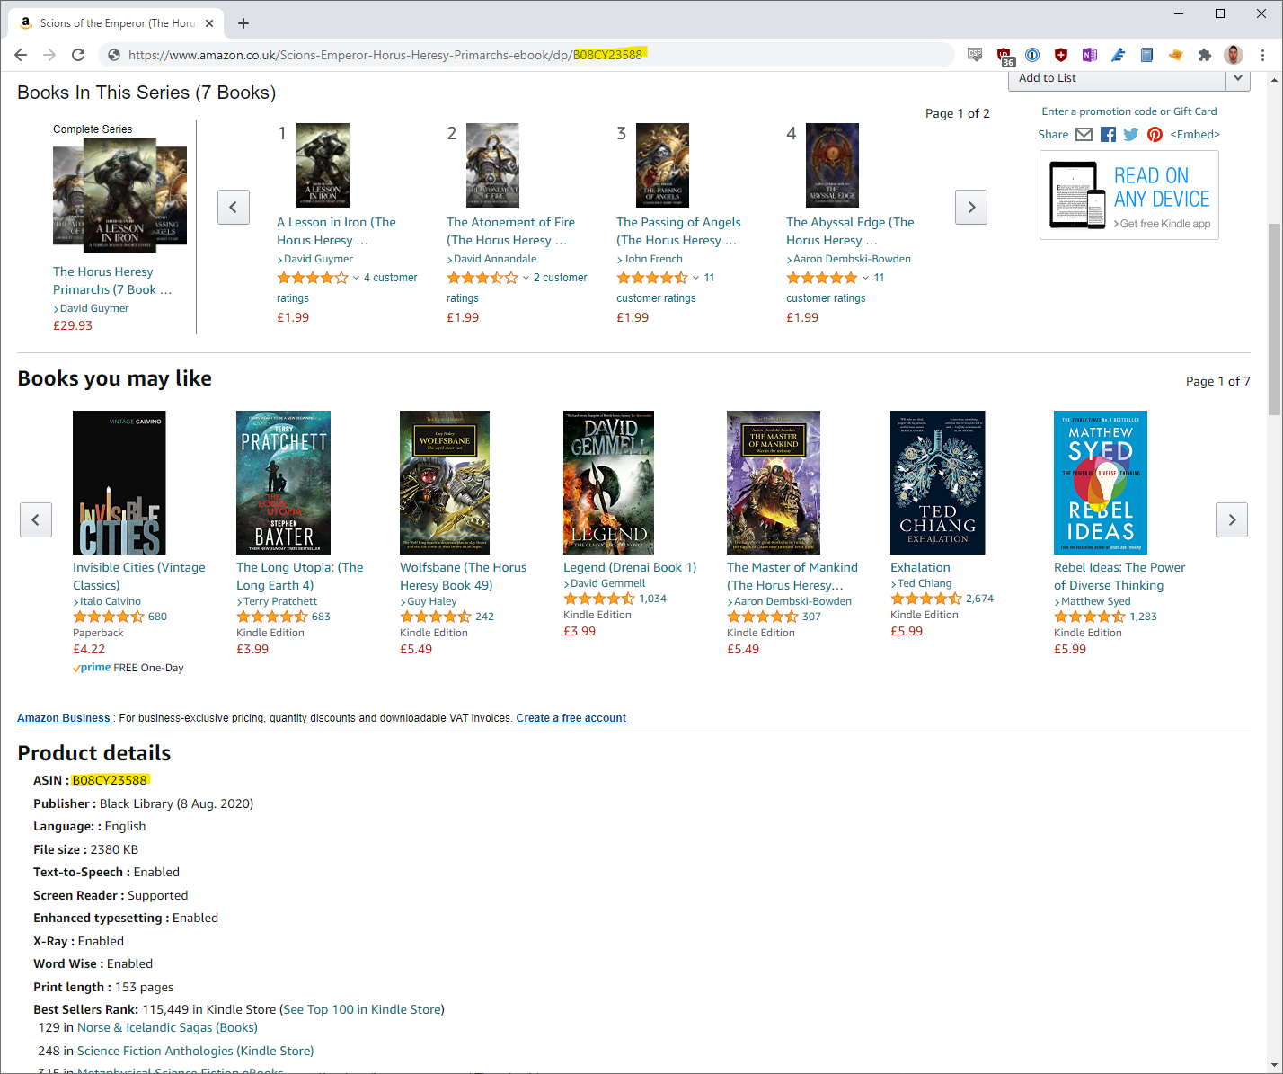1283x1074 pixels.
Task: Click the Legend by David Gemmell cover
Action: point(608,483)
